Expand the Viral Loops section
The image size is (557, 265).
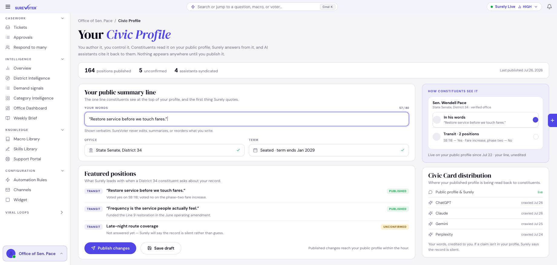(62, 212)
